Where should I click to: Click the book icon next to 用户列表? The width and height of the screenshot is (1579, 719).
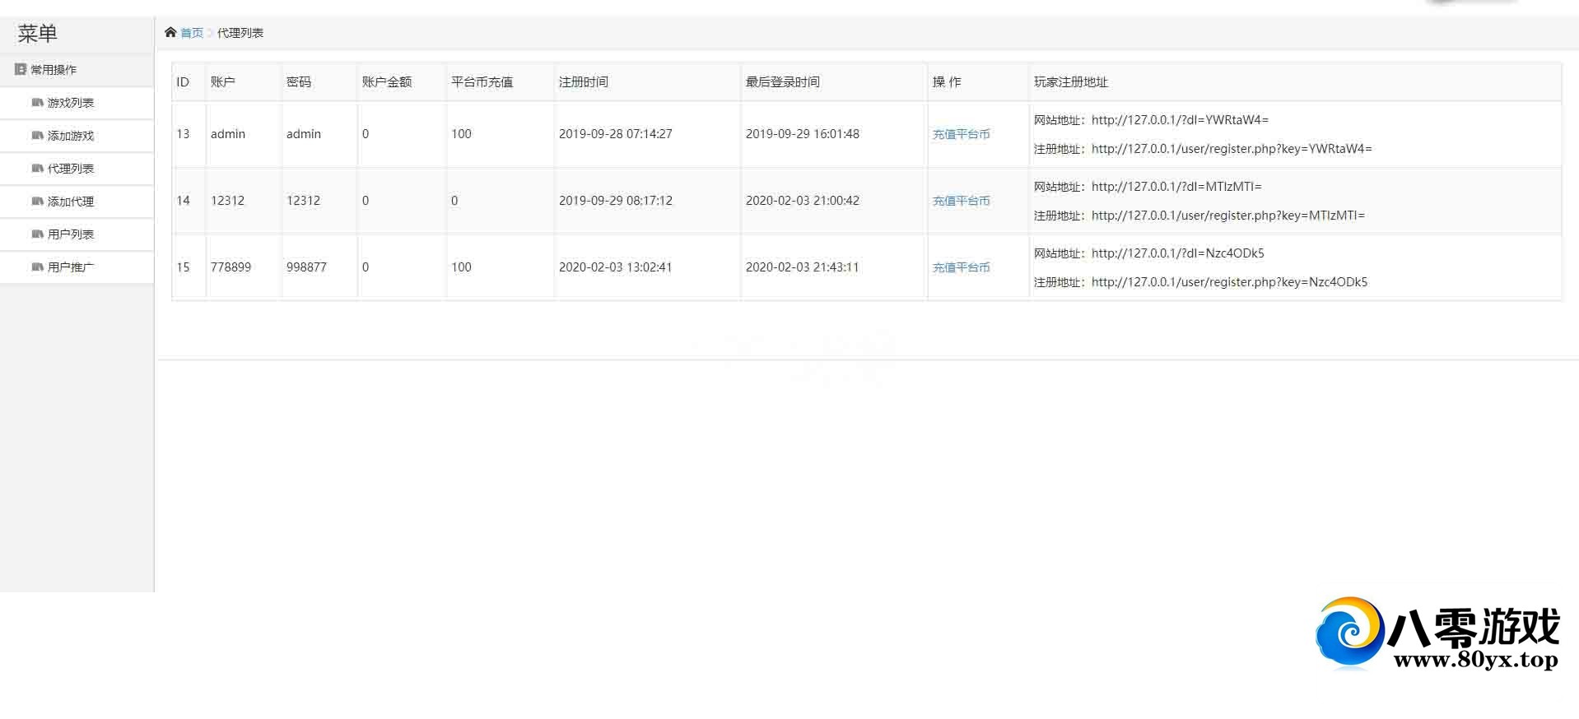click(37, 234)
